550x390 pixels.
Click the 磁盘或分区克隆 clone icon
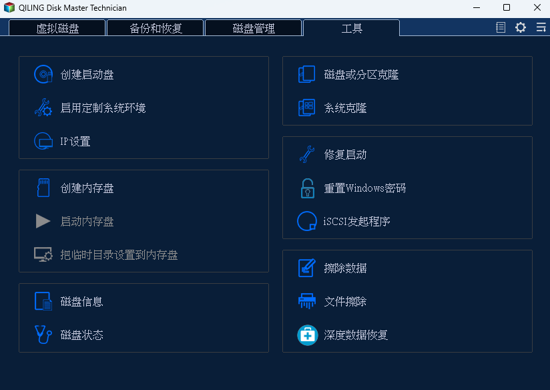click(306, 74)
